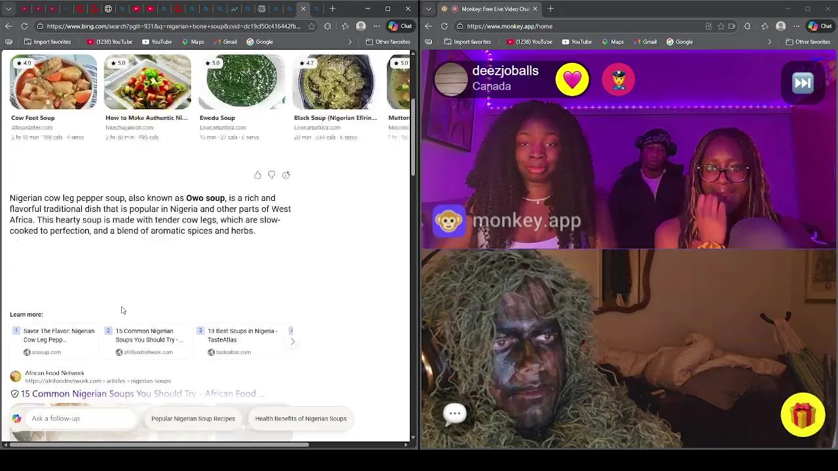838x471 pixels.
Task: Open the yellow gift box button
Action: 803,415
